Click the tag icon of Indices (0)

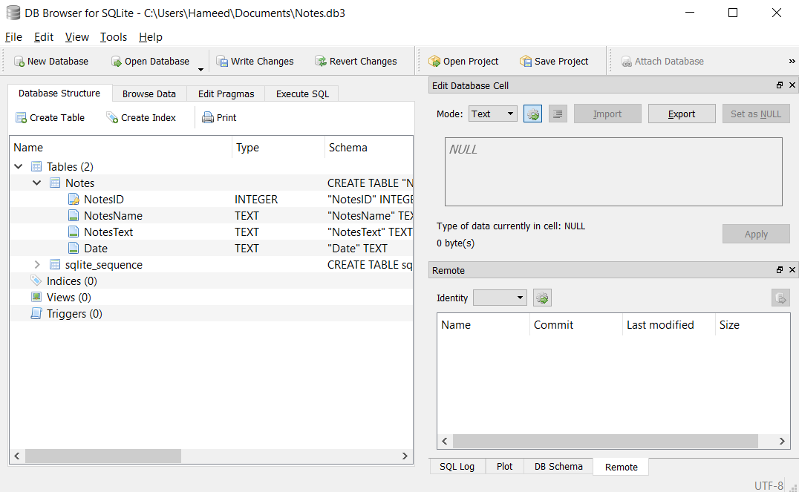[36, 281]
